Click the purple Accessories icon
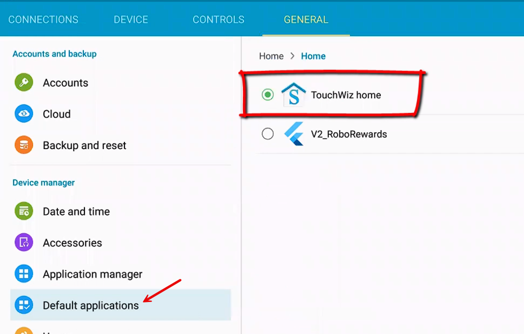 (x=24, y=242)
